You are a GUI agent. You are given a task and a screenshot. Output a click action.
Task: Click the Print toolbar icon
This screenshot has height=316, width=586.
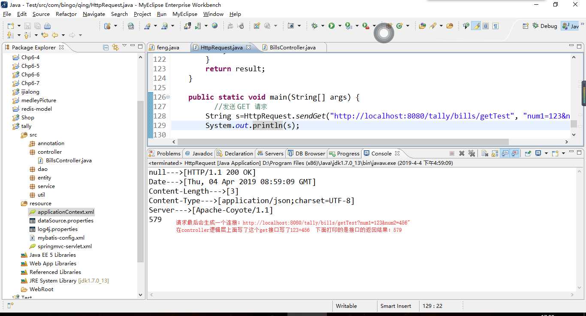tap(47, 26)
